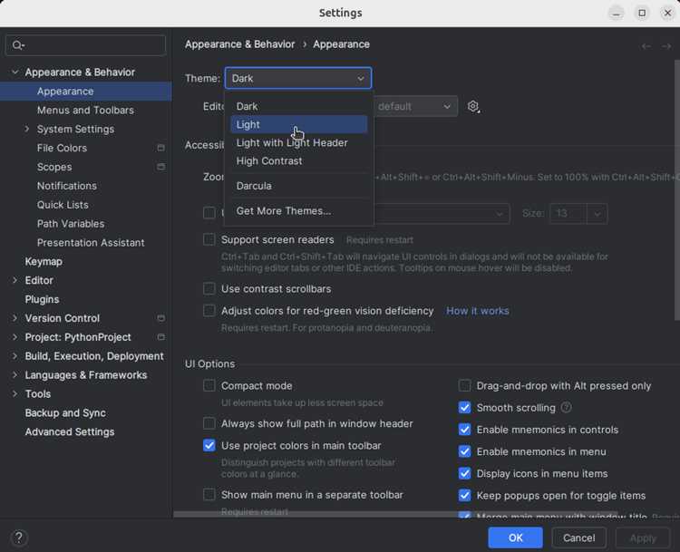
Task: Disable Smooth scrolling checkbox
Action: coord(464,408)
